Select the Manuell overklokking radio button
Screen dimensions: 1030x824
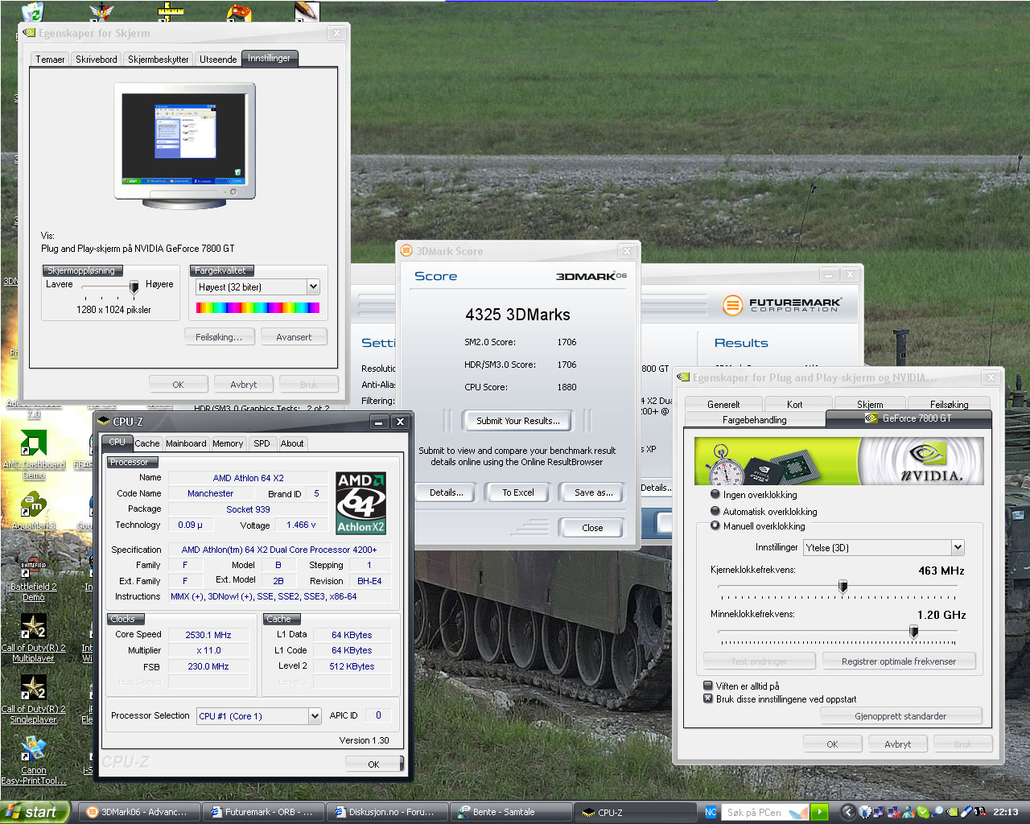715,525
